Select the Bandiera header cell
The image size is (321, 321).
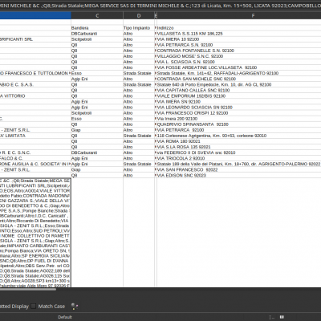tap(97, 28)
